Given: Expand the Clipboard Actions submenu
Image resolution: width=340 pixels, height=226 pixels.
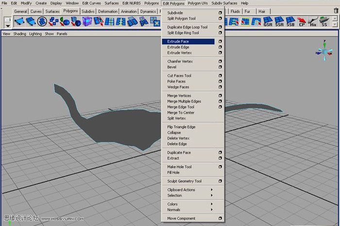Looking at the screenshot, I should coord(212,190).
